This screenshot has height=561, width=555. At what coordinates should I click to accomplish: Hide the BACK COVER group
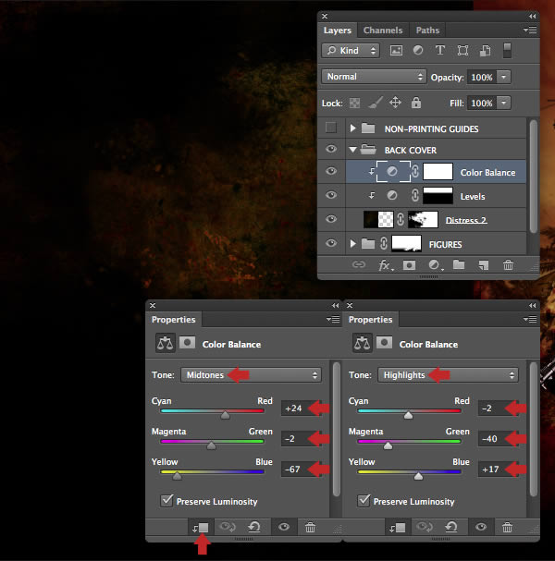click(x=331, y=149)
